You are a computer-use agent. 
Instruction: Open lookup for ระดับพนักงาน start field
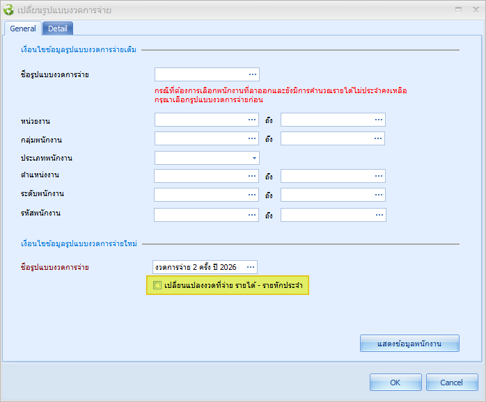(252, 195)
